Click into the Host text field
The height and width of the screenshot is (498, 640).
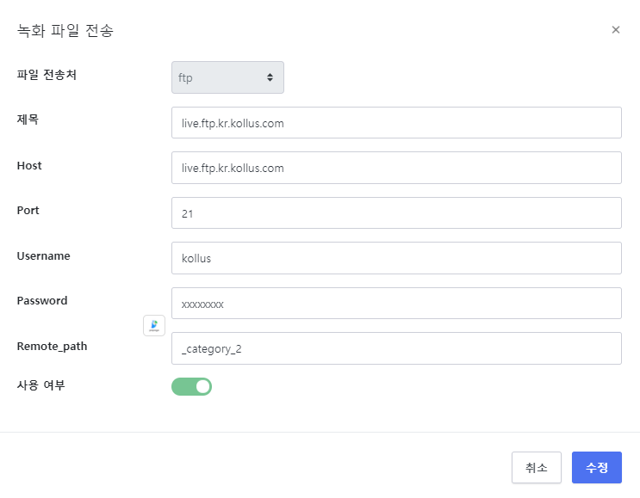pyautogui.click(x=396, y=168)
